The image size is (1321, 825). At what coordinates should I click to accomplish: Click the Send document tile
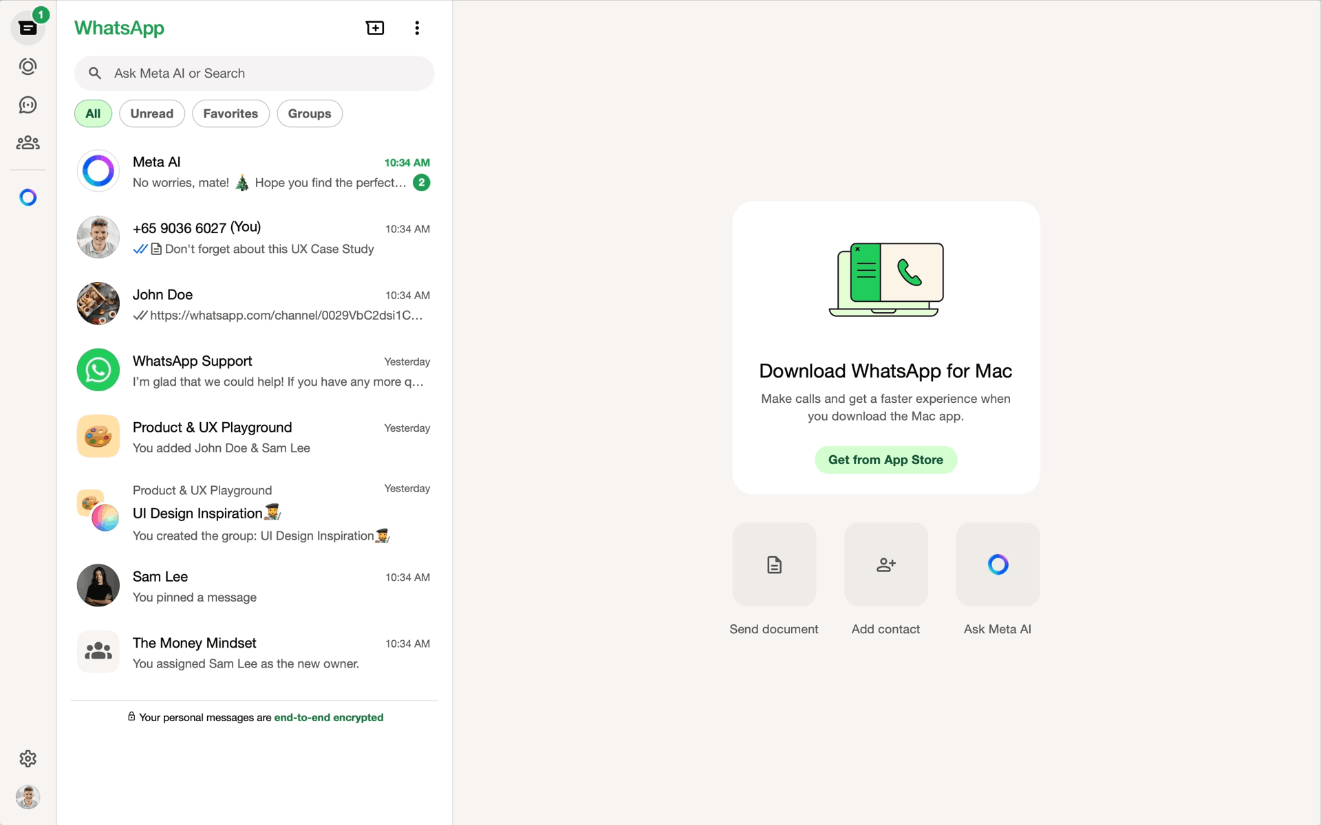pyautogui.click(x=774, y=564)
